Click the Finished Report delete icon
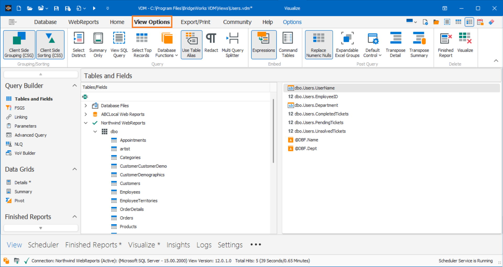 445,44
